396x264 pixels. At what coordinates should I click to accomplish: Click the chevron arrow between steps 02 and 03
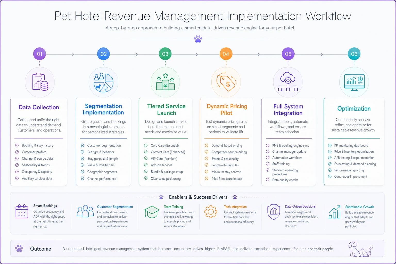[x=137, y=54]
